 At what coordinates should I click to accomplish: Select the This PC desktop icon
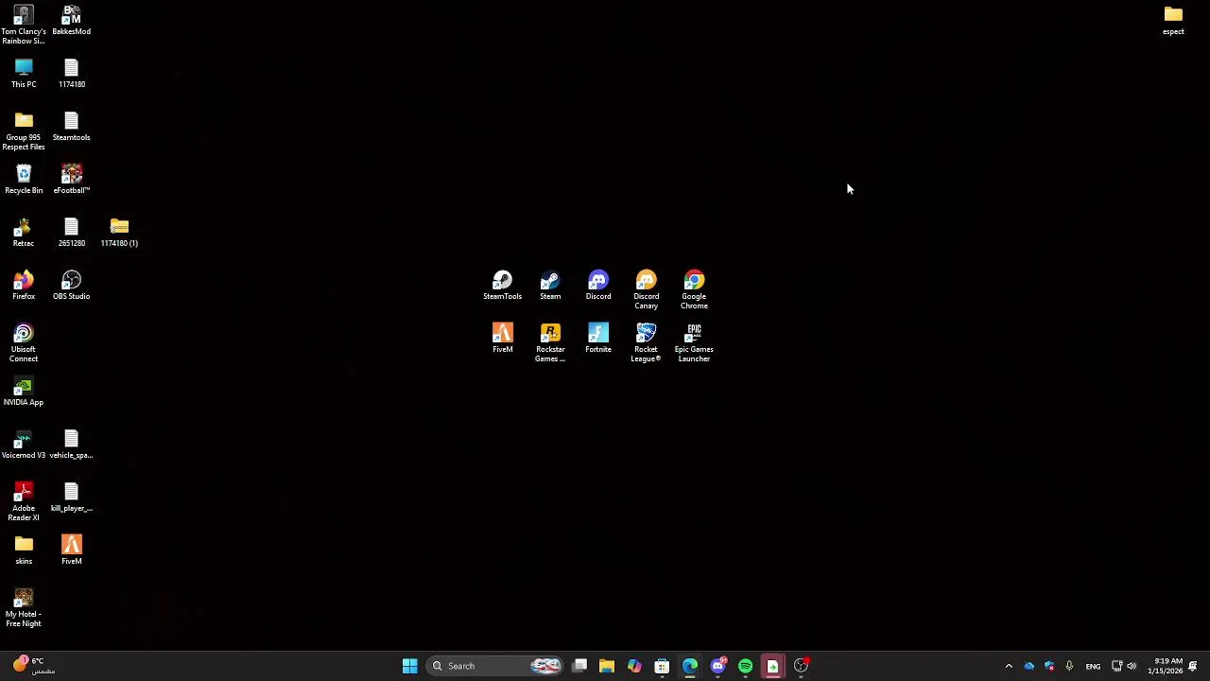[24, 74]
